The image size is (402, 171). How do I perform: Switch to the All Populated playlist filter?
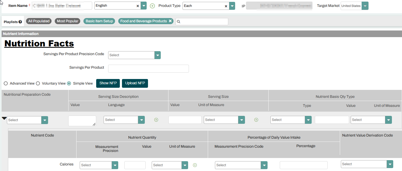click(x=39, y=21)
